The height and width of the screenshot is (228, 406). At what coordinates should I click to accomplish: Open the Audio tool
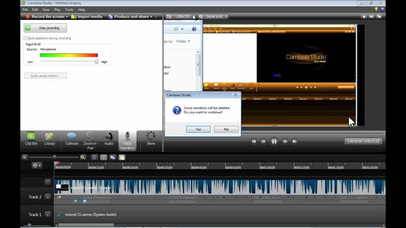[109, 139]
